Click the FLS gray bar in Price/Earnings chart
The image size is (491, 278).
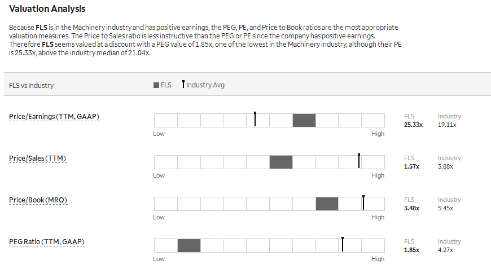click(x=304, y=121)
